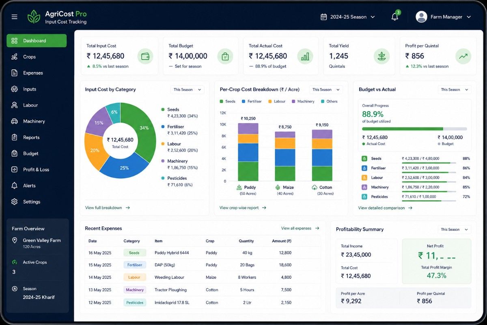Click the Labour icon in Budget vs Actual

click(x=364, y=178)
